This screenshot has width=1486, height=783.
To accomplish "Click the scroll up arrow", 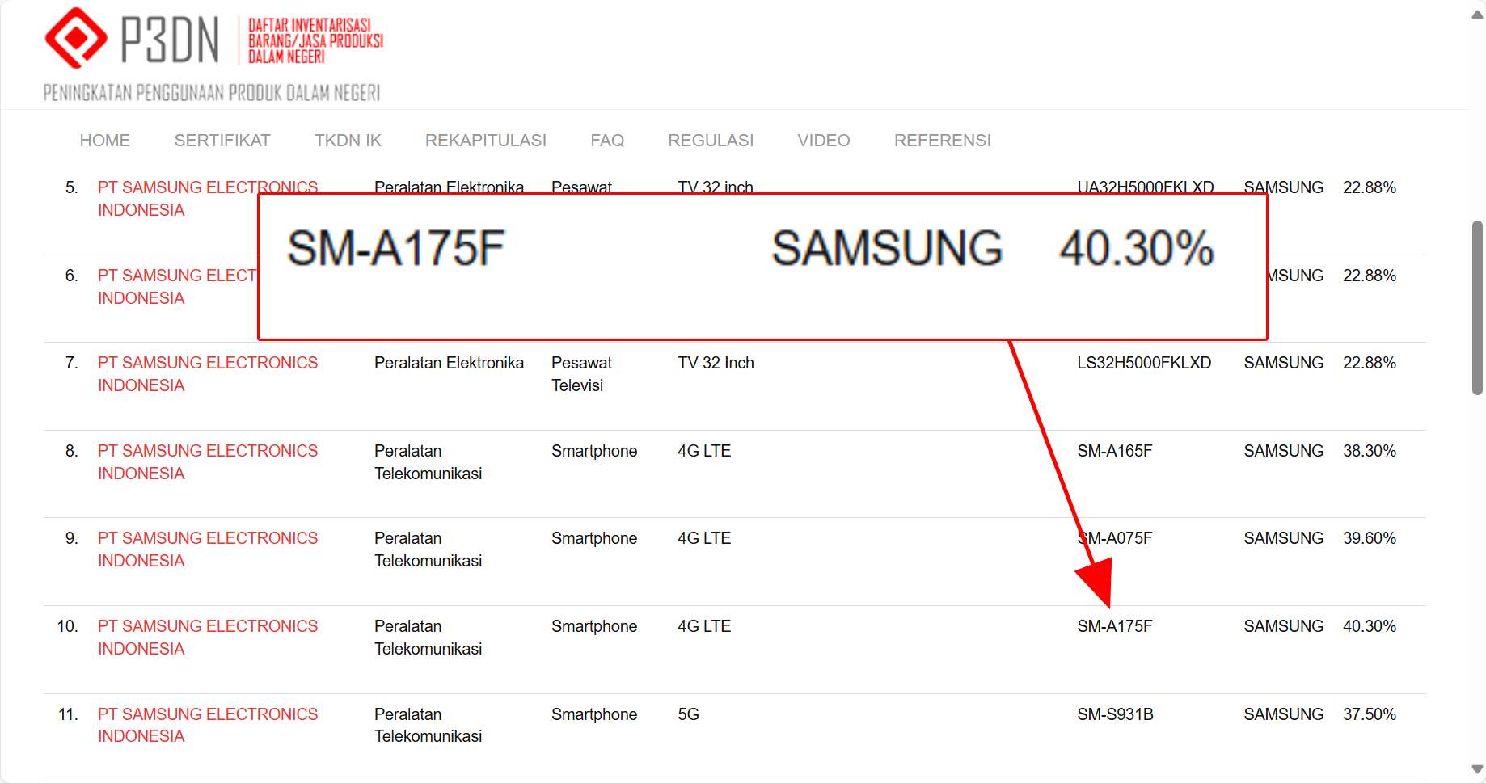I will (1477, 15).
